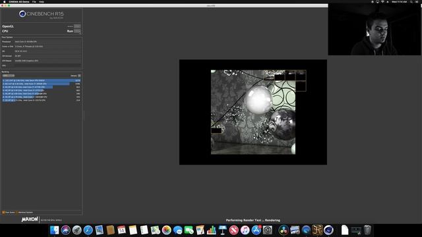Open the blank document icon in Dock
The height and width of the screenshot is (237, 422).
click(345, 230)
